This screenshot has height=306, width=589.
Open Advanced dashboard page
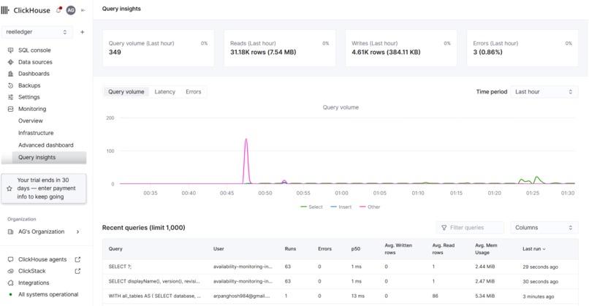point(46,145)
